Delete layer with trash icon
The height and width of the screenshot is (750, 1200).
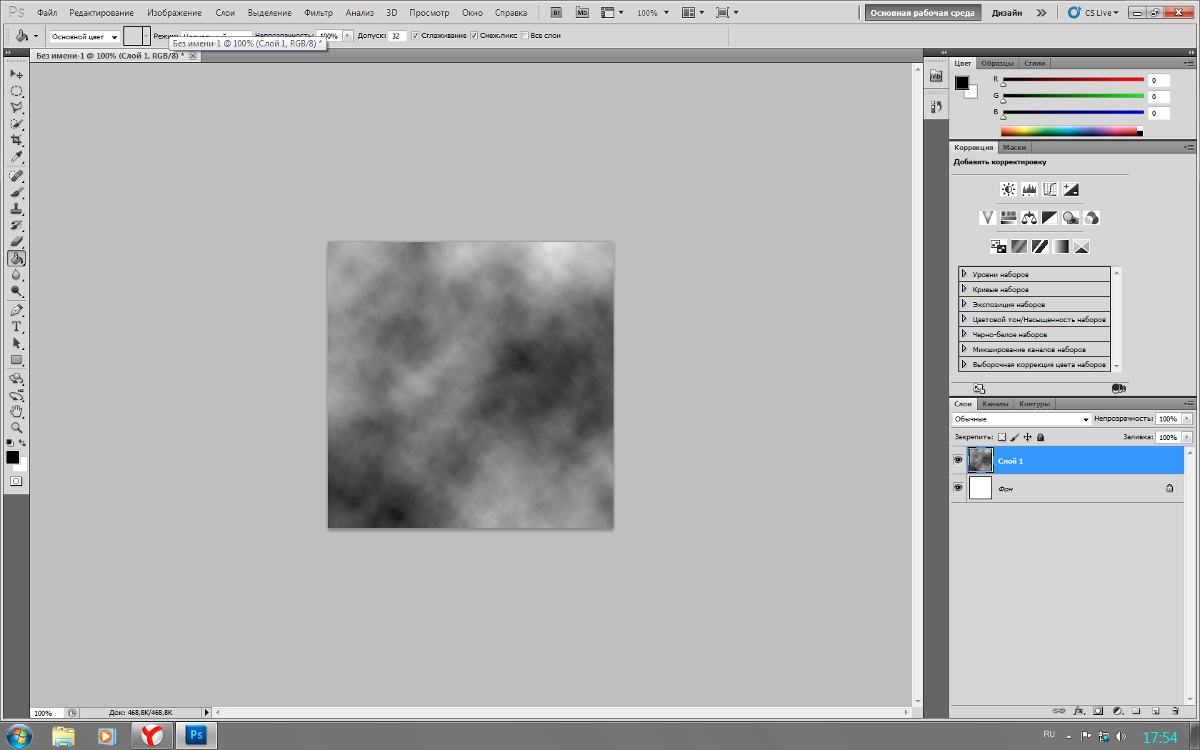[1175, 711]
